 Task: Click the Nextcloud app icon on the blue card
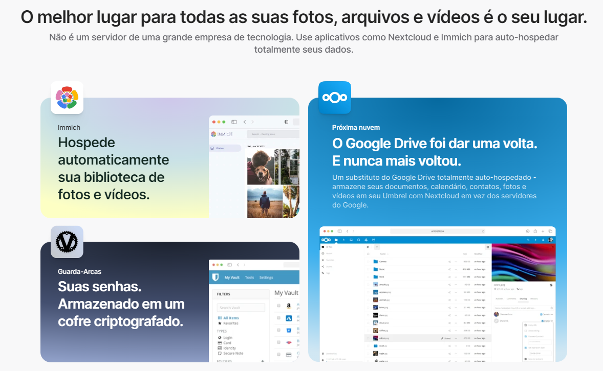click(x=335, y=98)
